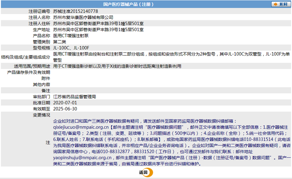This screenshot has width=292, height=179.
Task: Select phone number 010-88332877 in note
Action: [115, 152]
